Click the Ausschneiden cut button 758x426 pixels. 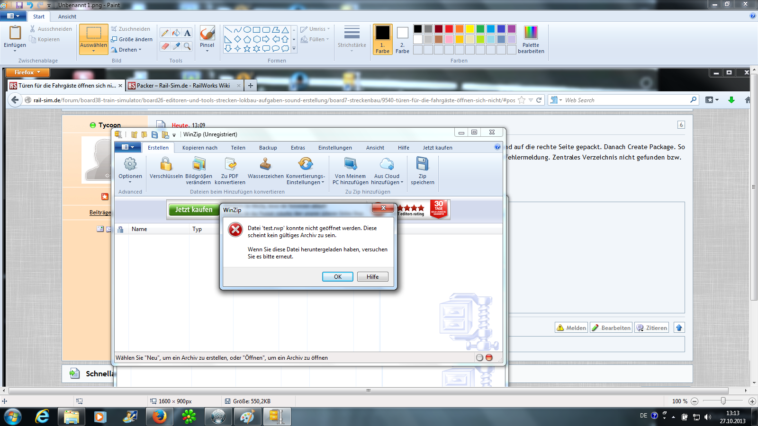coord(51,29)
